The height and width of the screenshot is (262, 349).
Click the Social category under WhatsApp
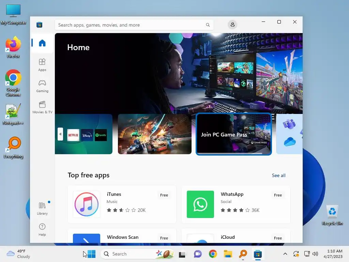pos(226,202)
